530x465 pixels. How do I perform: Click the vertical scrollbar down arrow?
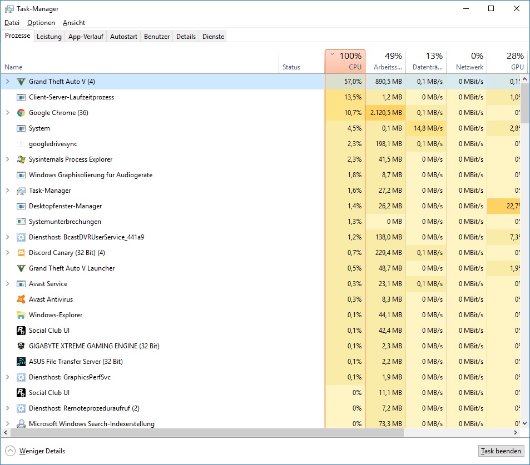click(x=524, y=423)
